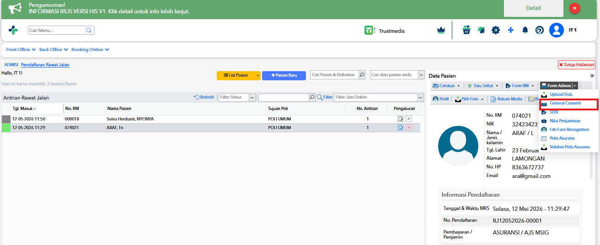Open the Front Office menu
This screenshot has height=245, width=600.
tap(21, 50)
